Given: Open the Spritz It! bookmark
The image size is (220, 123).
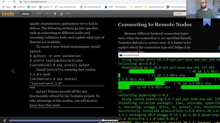Looking at the screenshot, I should click(19, 7).
